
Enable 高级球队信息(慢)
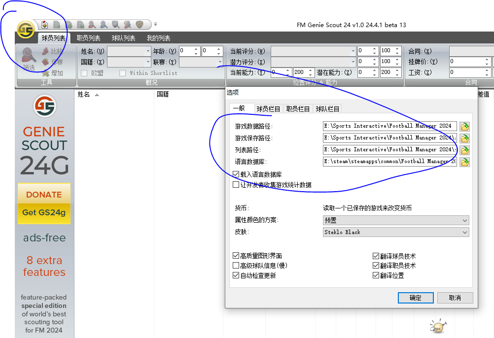coord(236,265)
